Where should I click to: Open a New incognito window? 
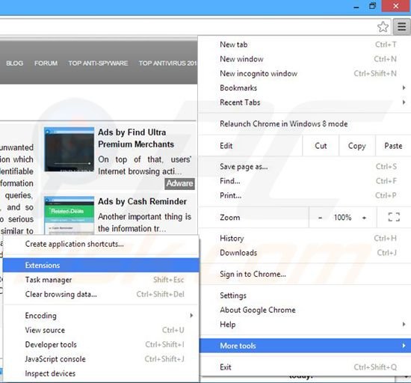[305, 73]
